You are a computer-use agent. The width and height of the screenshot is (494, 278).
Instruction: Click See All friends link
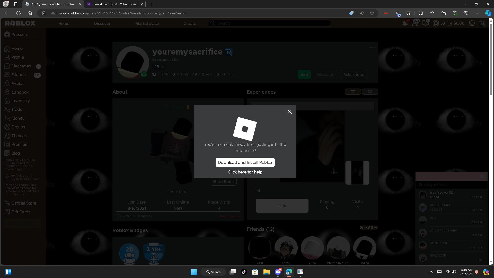pyautogui.click(x=369, y=228)
